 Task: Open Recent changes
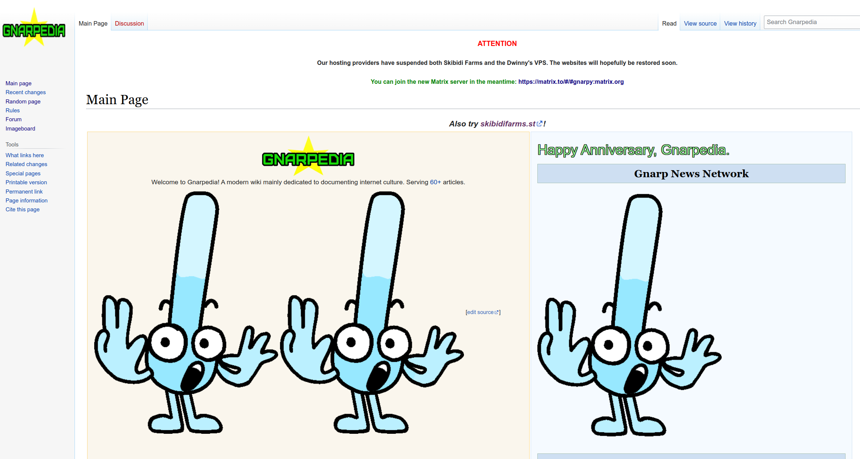click(26, 92)
